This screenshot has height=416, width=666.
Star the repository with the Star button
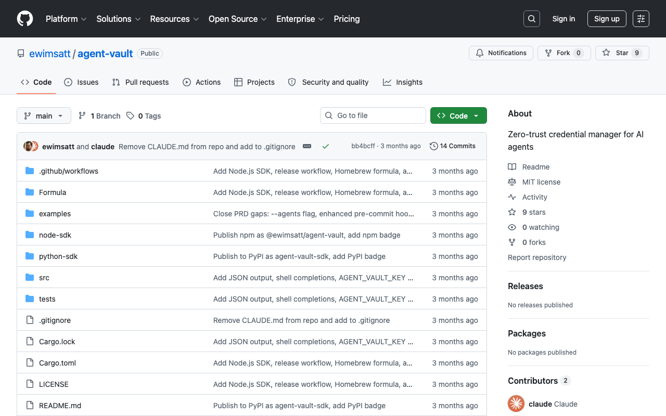tap(622, 53)
